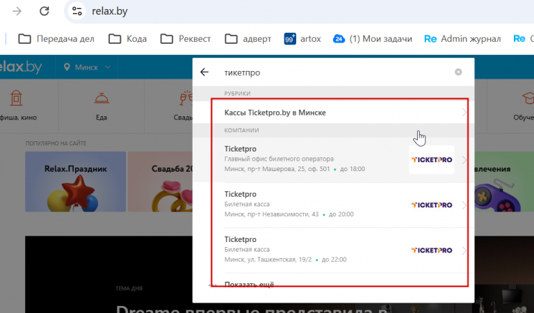
Task: Click the location pin icon beside Минск
Action: 67,67
